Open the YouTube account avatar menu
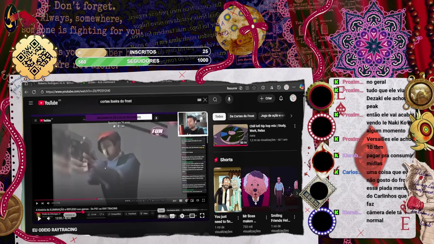 [293, 98]
